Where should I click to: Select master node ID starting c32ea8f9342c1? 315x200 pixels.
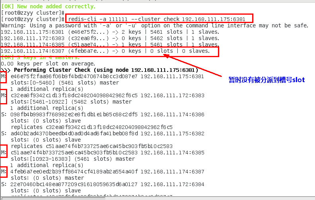pyautogui.click(x=74, y=96)
